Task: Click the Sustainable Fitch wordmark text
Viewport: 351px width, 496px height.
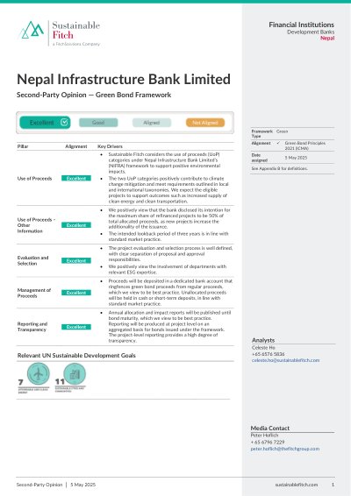Action: (76, 30)
